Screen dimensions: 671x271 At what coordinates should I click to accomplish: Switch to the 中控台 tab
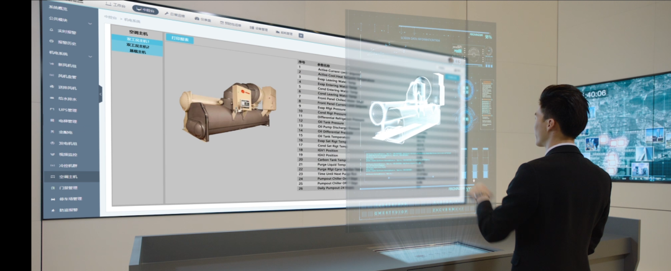pyautogui.click(x=145, y=11)
